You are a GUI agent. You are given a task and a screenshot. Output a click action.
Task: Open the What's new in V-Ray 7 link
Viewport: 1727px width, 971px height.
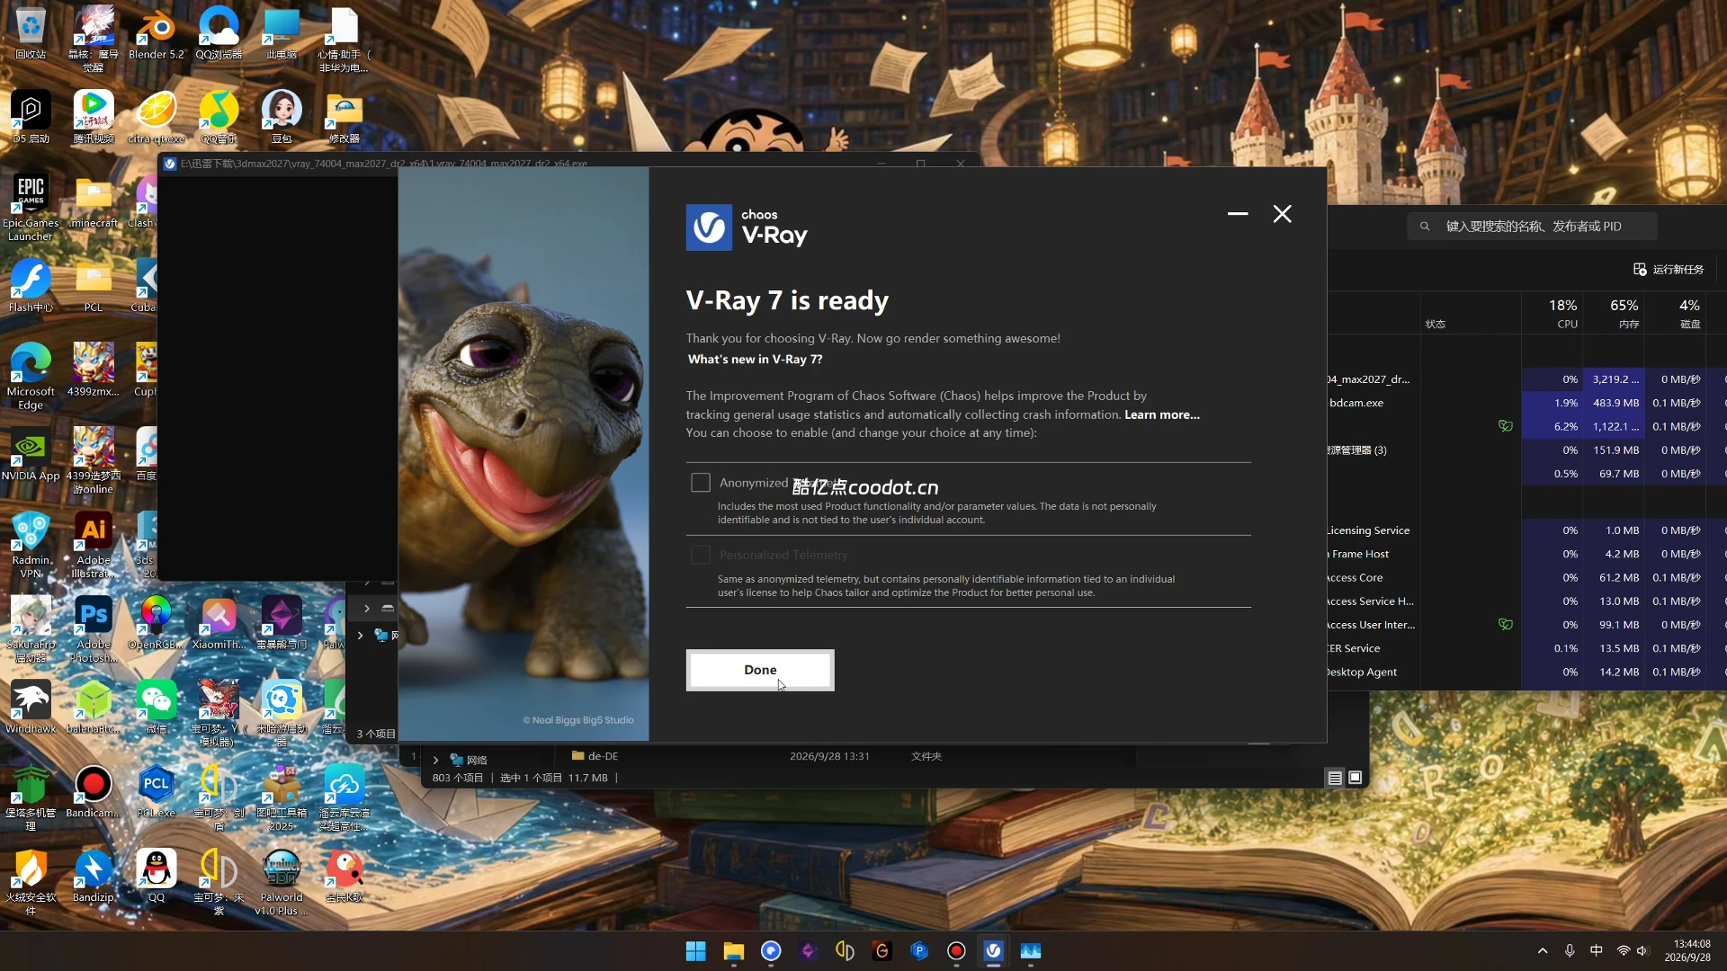pyautogui.click(x=755, y=359)
